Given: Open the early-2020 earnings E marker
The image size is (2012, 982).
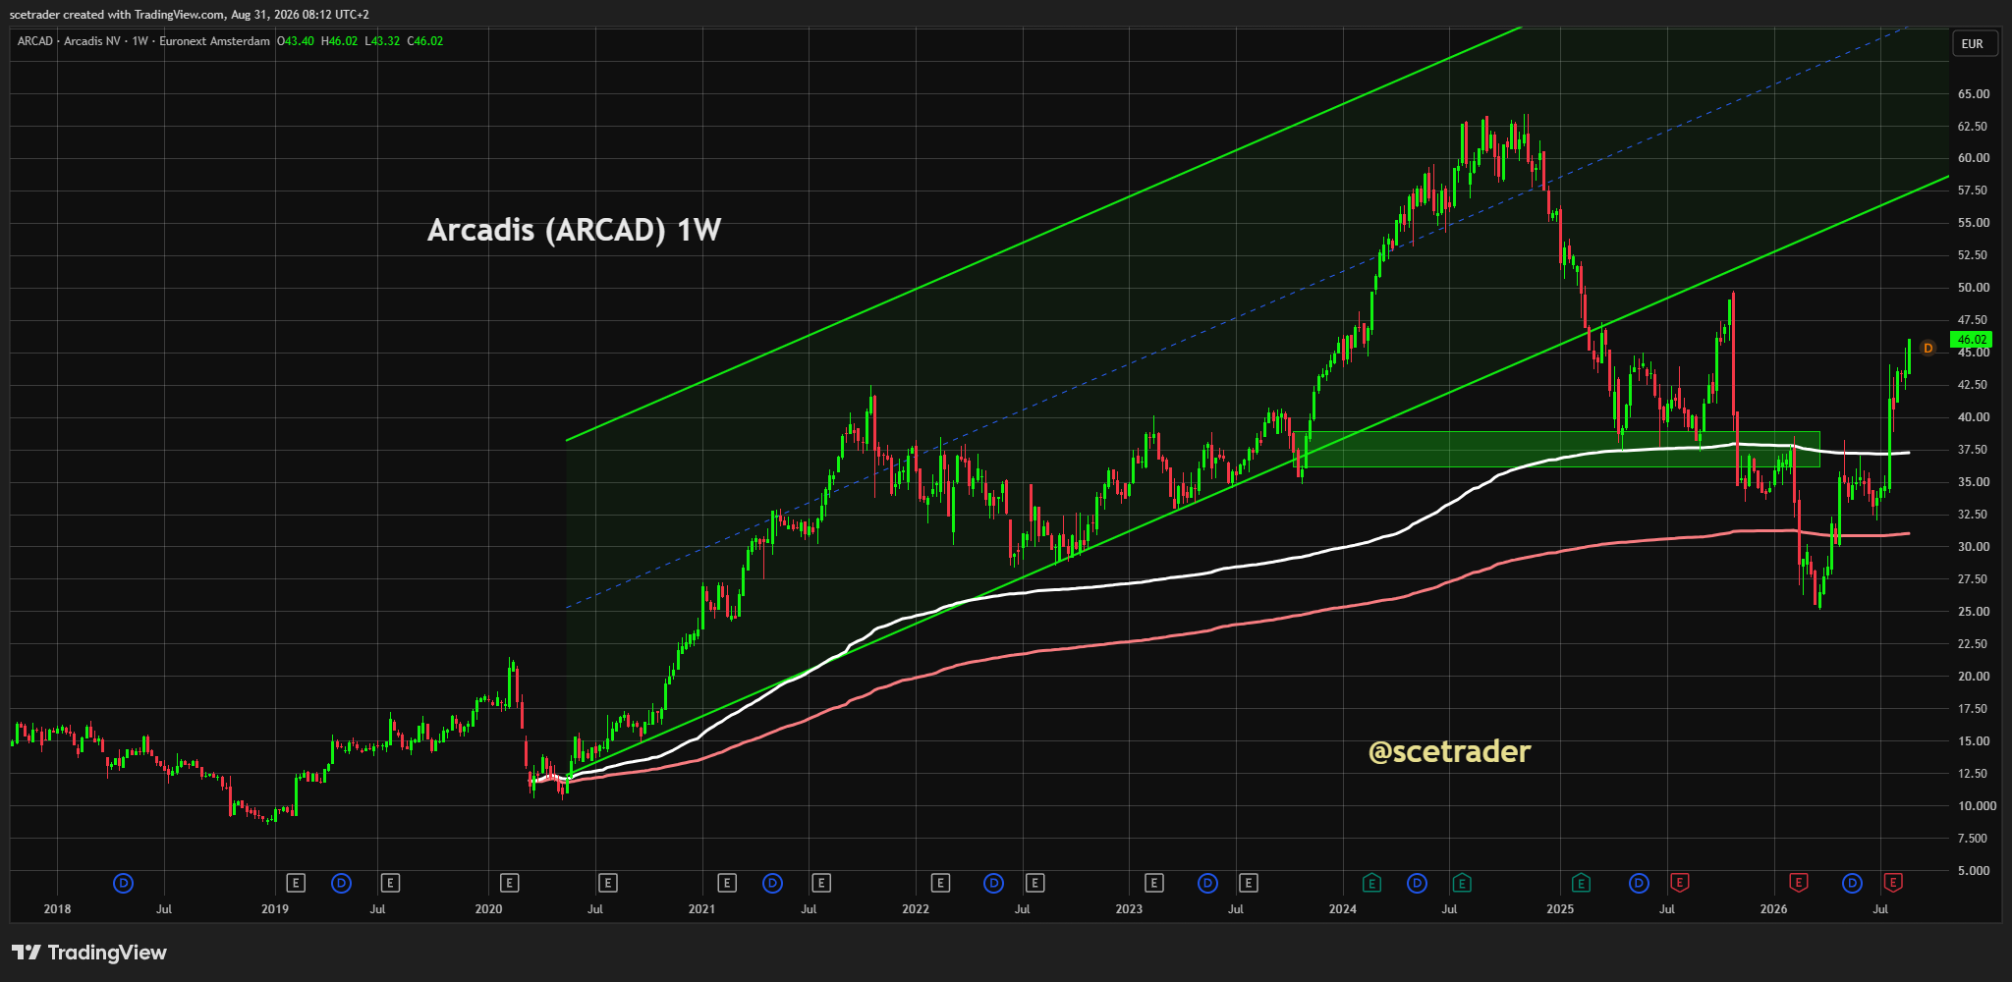Looking at the screenshot, I should tap(509, 883).
